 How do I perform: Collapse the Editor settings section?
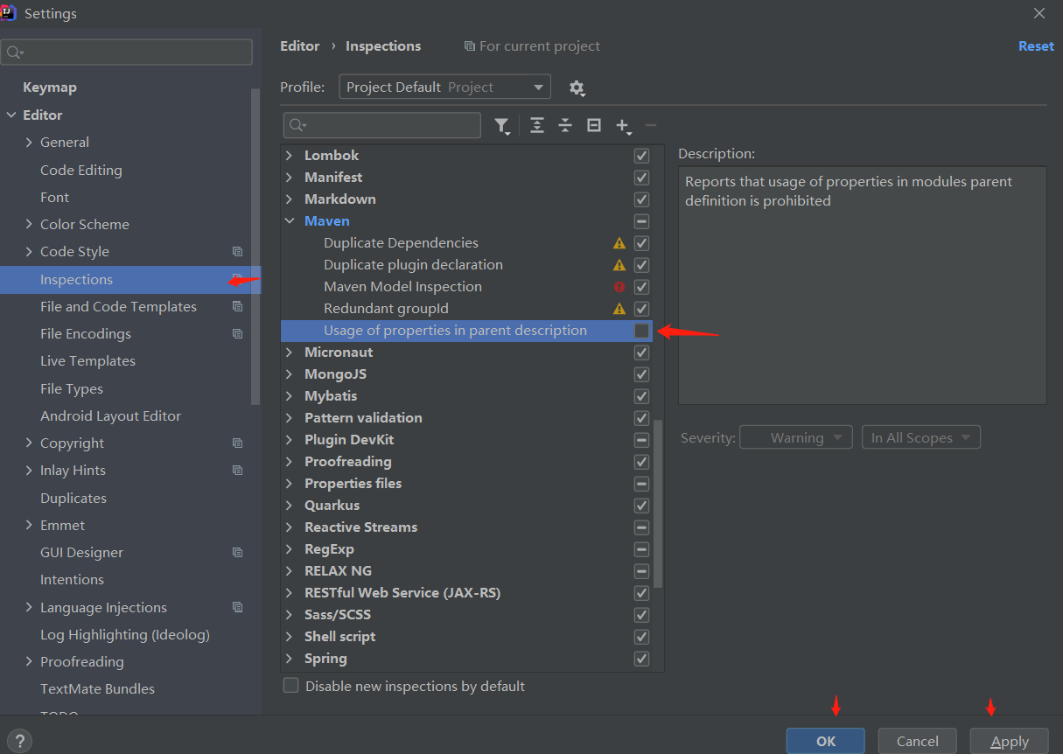(x=11, y=115)
